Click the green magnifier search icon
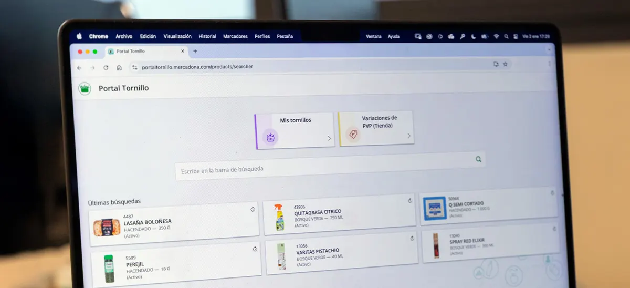The image size is (630, 288). pos(478,159)
